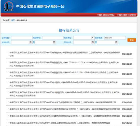
Task: Open the 海工漆框架协议 稀释剂 announcement
Action: (60, 123)
